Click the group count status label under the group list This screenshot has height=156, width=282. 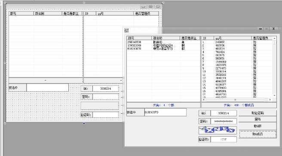point(163,105)
